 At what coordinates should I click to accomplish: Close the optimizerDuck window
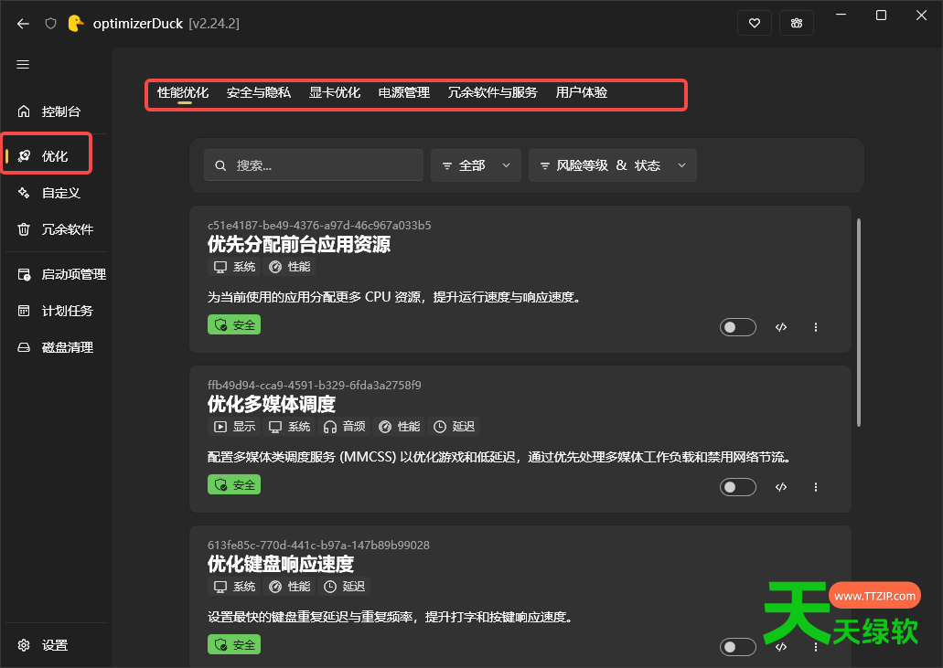click(921, 15)
